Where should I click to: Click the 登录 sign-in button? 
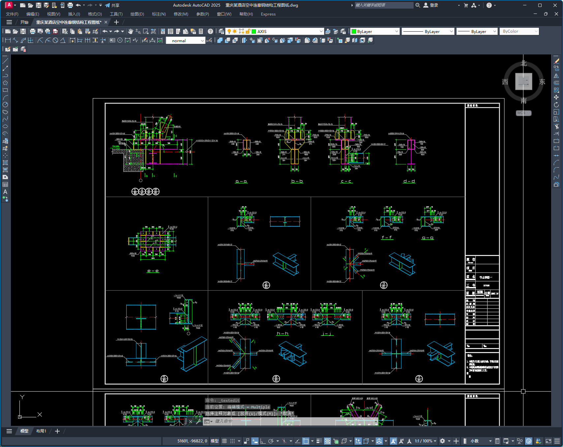point(431,5)
